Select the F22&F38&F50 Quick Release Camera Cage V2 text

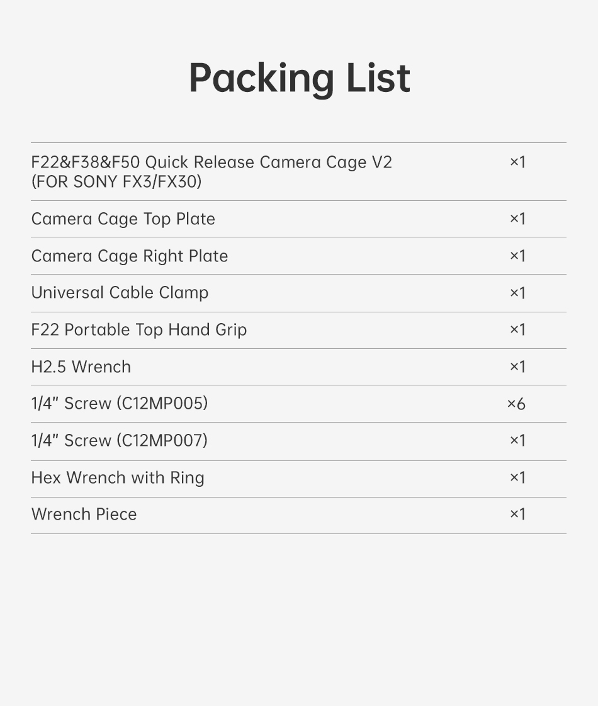pyautogui.click(x=212, y=162)
